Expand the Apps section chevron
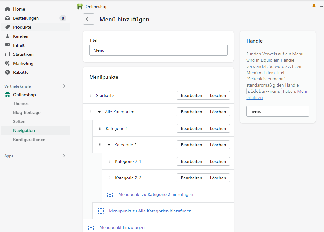This screenshot has height=232, width=324. point(64,156)
